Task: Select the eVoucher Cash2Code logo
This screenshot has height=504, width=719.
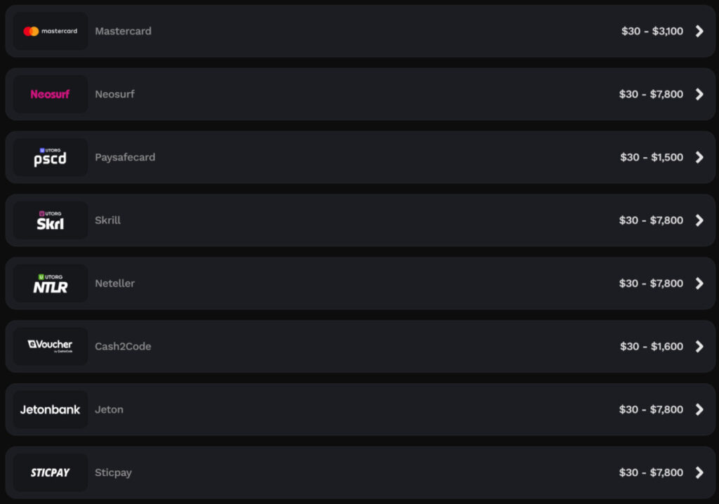Action: (51, 346)
